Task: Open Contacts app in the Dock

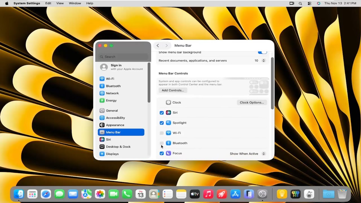Action: [154, 194]
